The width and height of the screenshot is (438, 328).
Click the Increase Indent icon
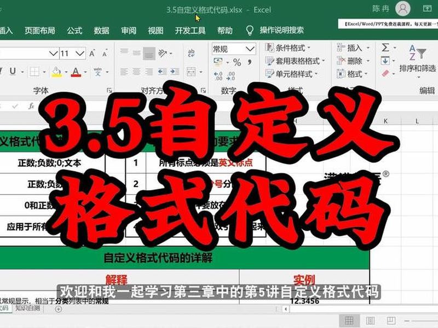pos(175,72)
